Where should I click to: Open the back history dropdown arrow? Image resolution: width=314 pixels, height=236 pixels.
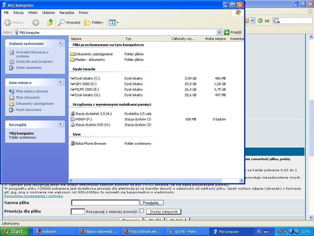27,22
